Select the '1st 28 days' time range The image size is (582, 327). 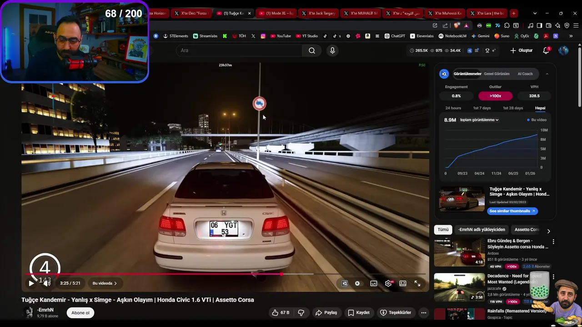[x=513, y=108]
